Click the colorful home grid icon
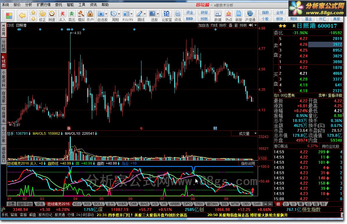347x224 pixels. 9,16
